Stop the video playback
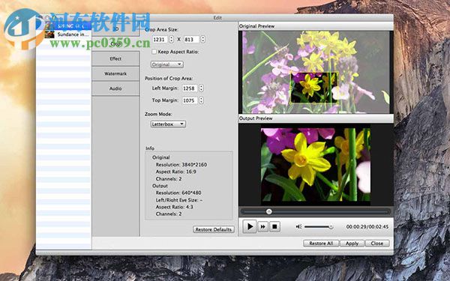This screenshot has width=450, height=281. 274,227
